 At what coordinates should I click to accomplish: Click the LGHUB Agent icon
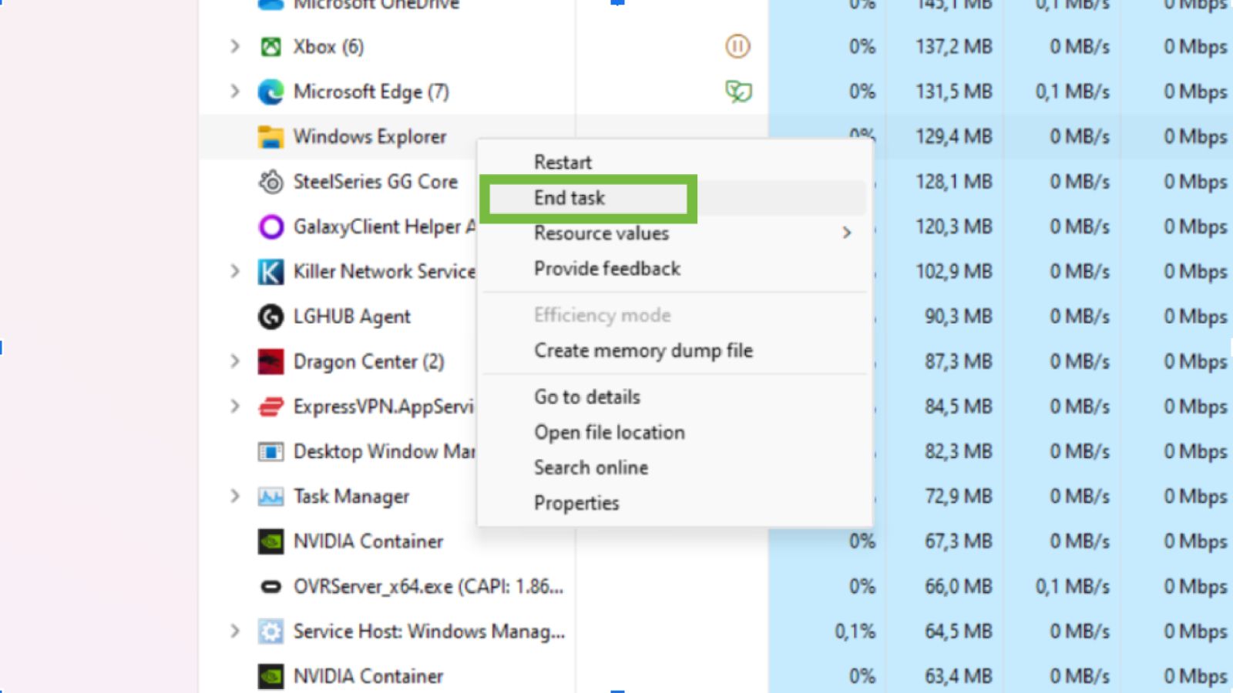270,316
